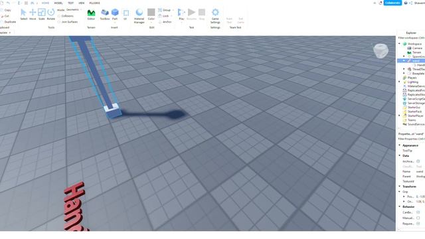Click the Filter Properties search field

tap(411, 139)
